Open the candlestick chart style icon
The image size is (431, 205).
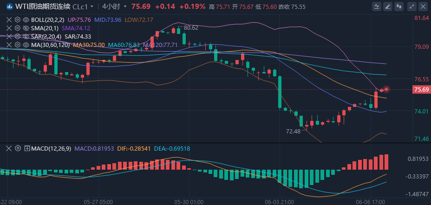[398, 7]
